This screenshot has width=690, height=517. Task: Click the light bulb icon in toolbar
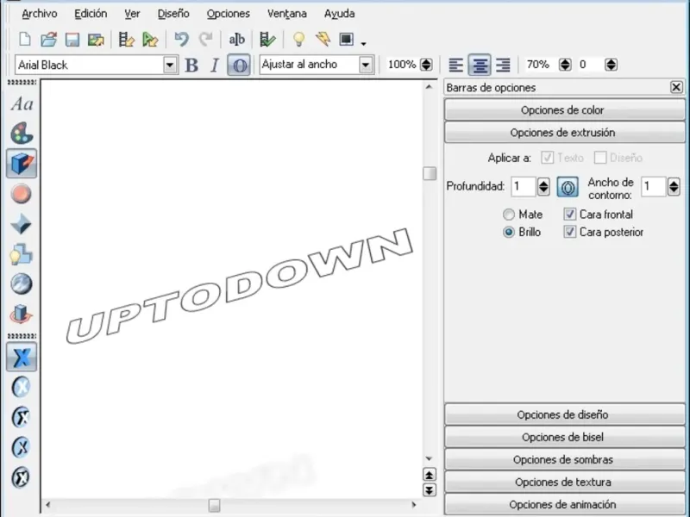click(298, 40)
